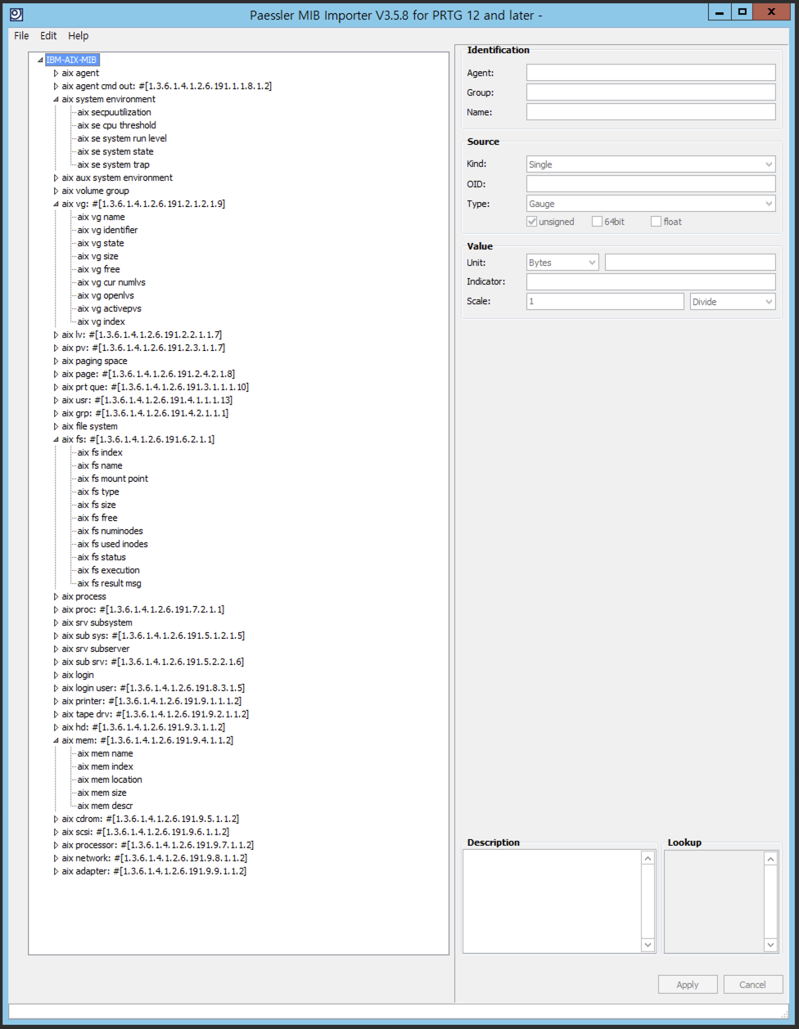The height and width of the screenshot is (1029, 799).
Task: Select aix cdrom table row
Action: point(150,819)
